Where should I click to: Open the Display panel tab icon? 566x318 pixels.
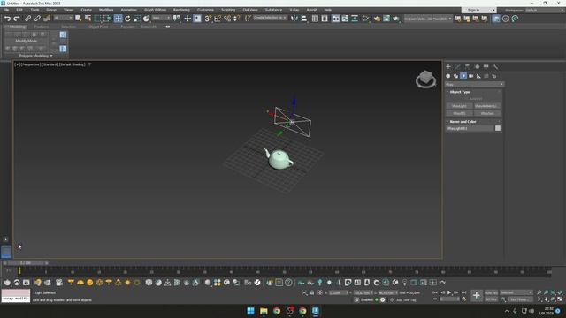coord(486,67)
